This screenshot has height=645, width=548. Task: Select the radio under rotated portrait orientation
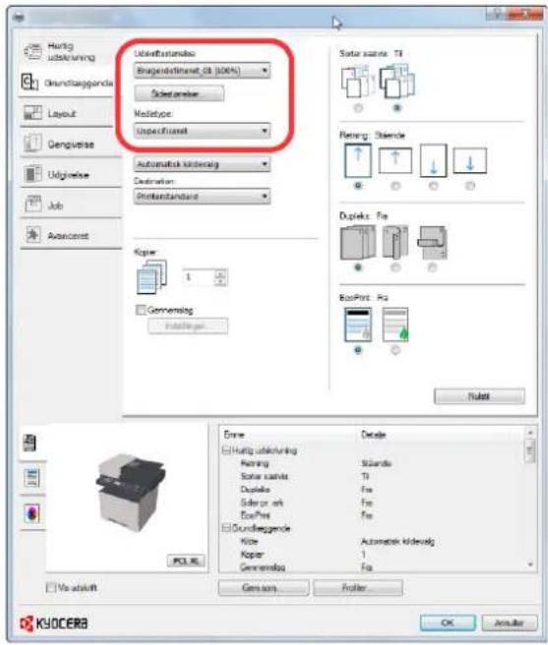point(433,186)
